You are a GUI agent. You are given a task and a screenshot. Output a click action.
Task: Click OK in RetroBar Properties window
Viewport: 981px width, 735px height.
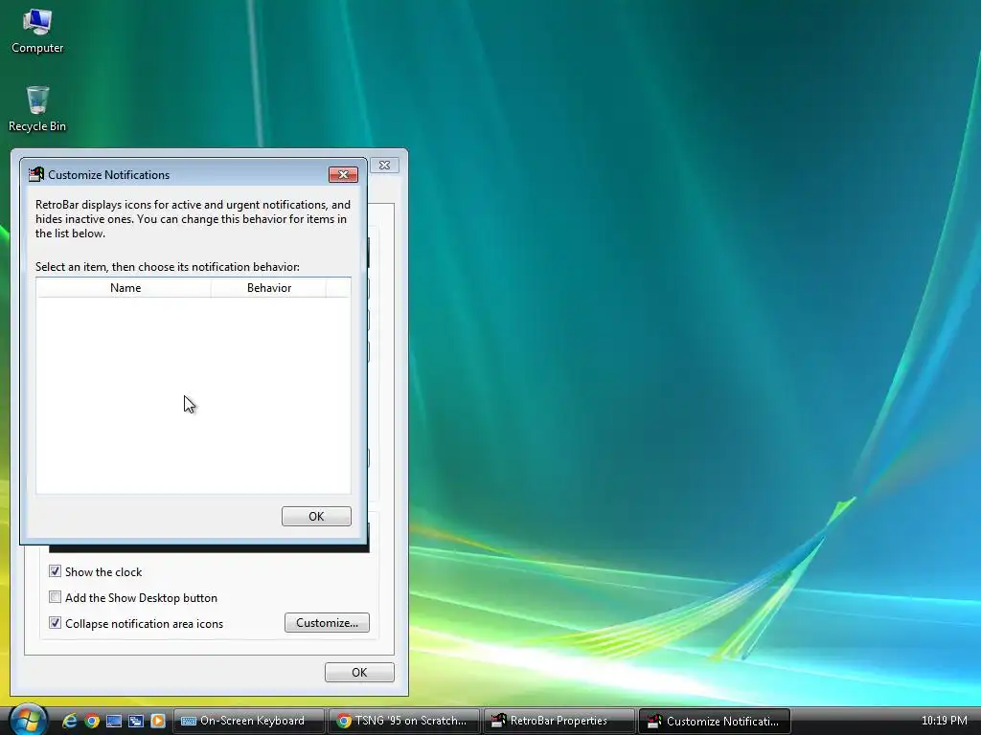(x=359, y=673)
